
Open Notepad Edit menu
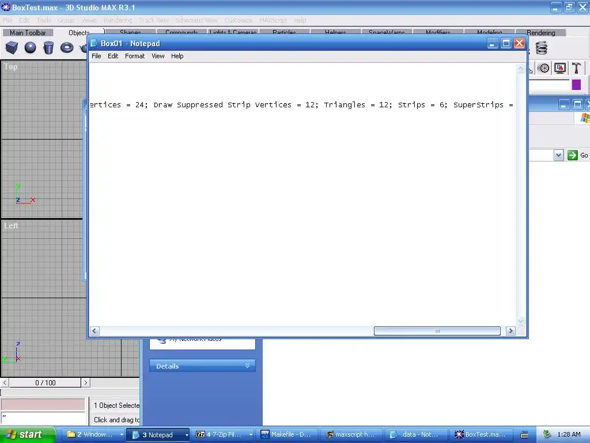coord(113,56)
